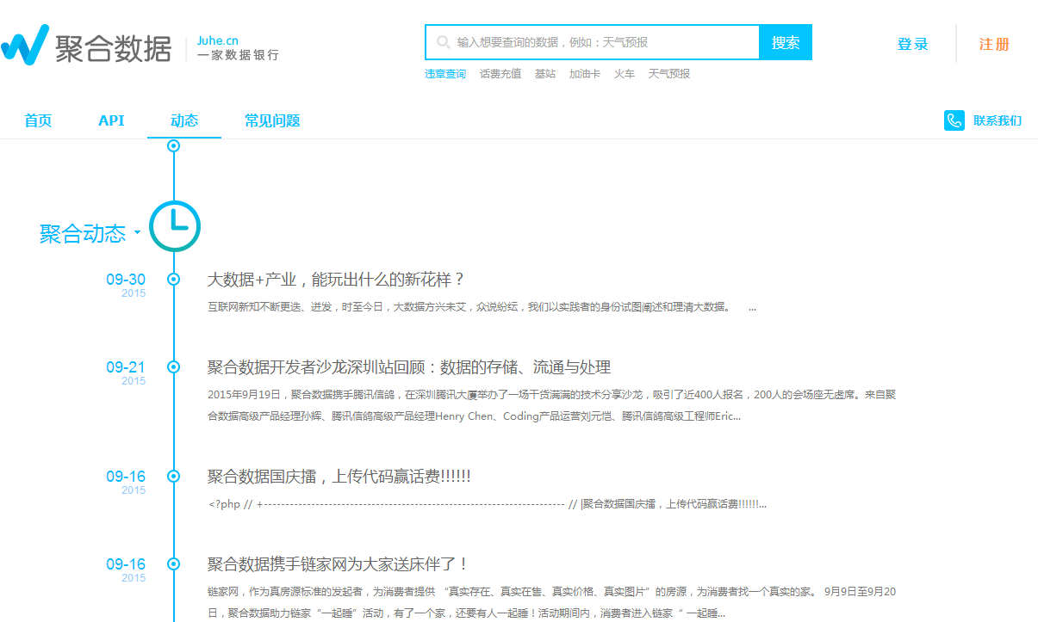Click the 搜索 search button
Image resolution: width=1038 pixels, height=622 pixels.
786,42
